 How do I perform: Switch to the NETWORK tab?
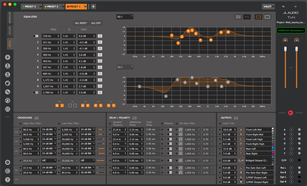pyautogui.click(x=10, y=18)
